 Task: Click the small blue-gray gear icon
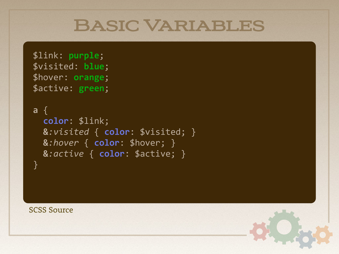tap(306, 239)
